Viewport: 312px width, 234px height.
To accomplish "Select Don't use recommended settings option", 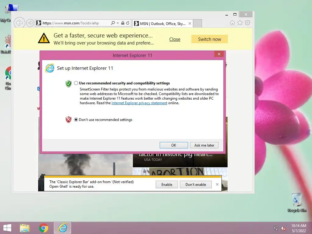I will 76,119.
